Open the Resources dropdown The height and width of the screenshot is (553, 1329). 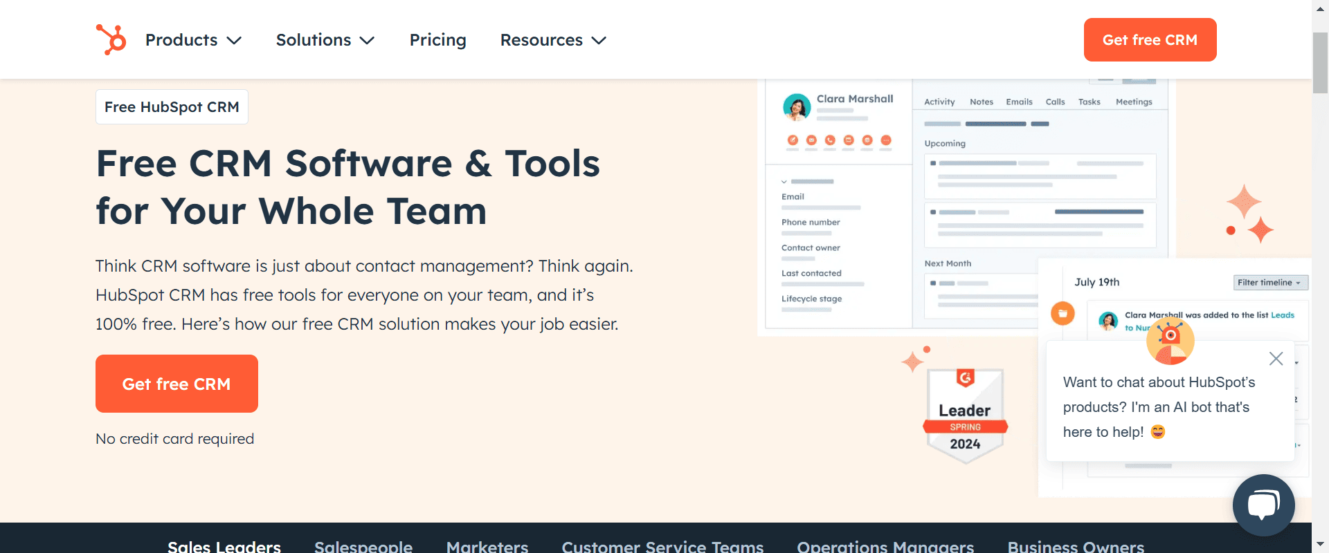coord(553,40)
